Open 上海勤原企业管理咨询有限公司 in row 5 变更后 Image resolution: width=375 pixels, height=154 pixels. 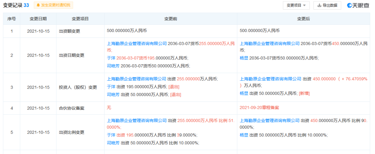click(270, 121)
